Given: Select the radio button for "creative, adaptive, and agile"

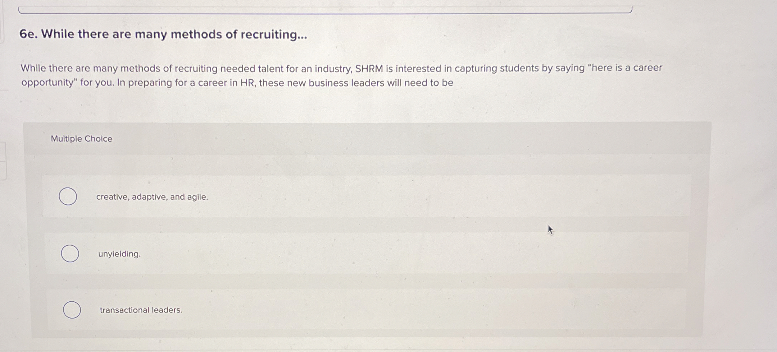Looking at the screenshot, I should click(68, 196).
